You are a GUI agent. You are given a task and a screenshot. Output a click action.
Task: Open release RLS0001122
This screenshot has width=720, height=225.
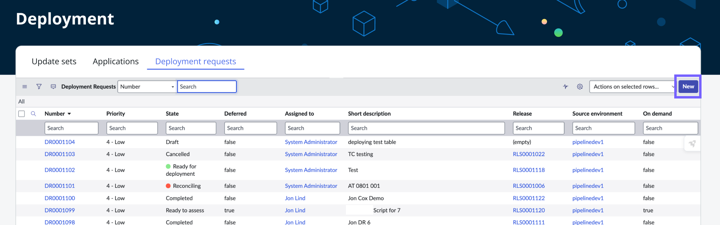(529, 198)
